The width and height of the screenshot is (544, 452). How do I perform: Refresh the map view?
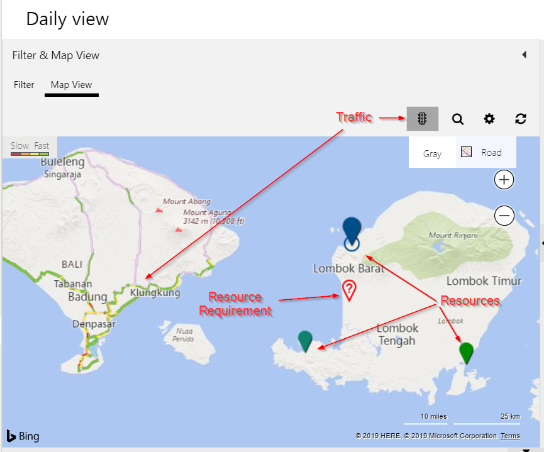pos(521,119)
